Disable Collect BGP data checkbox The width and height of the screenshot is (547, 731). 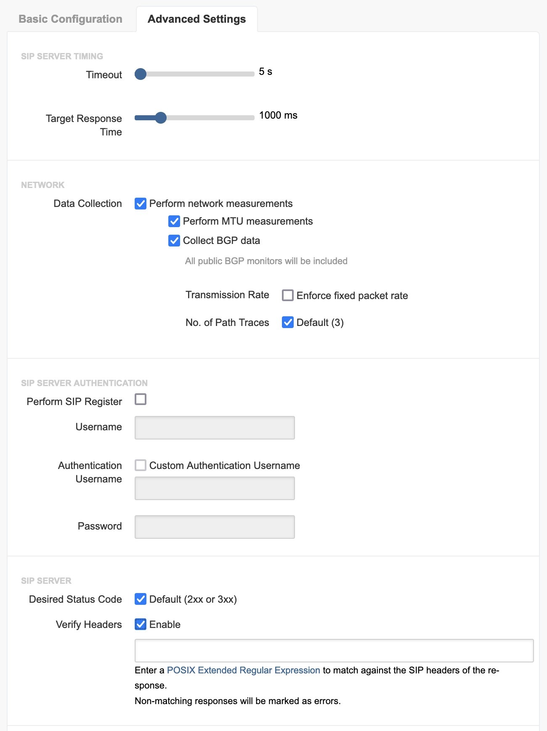(x=174, y=241)
